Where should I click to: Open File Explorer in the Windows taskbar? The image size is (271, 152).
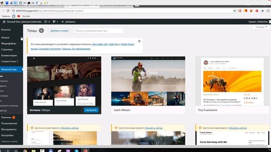click(x=33, y=151)
